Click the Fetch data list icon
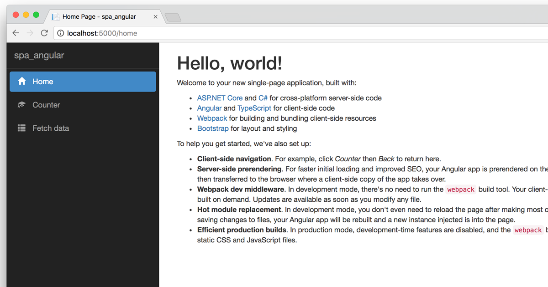Screen dimensions: 548x287 click(21, 128)
